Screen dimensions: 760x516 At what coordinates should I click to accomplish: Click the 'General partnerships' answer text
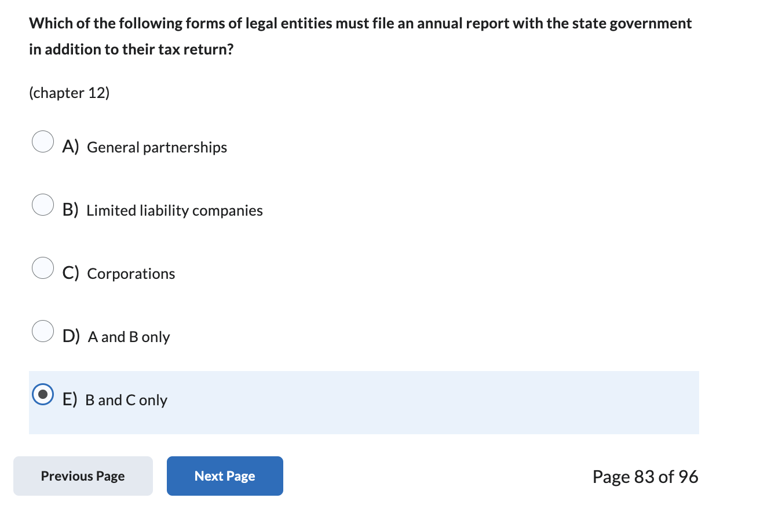pos(157,148)
